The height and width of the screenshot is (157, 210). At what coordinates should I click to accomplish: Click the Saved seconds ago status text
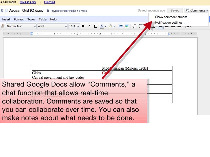pyautogui.click(x=151, y=10)
